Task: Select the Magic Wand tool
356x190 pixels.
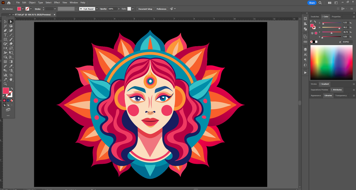Action: (5, 26)
